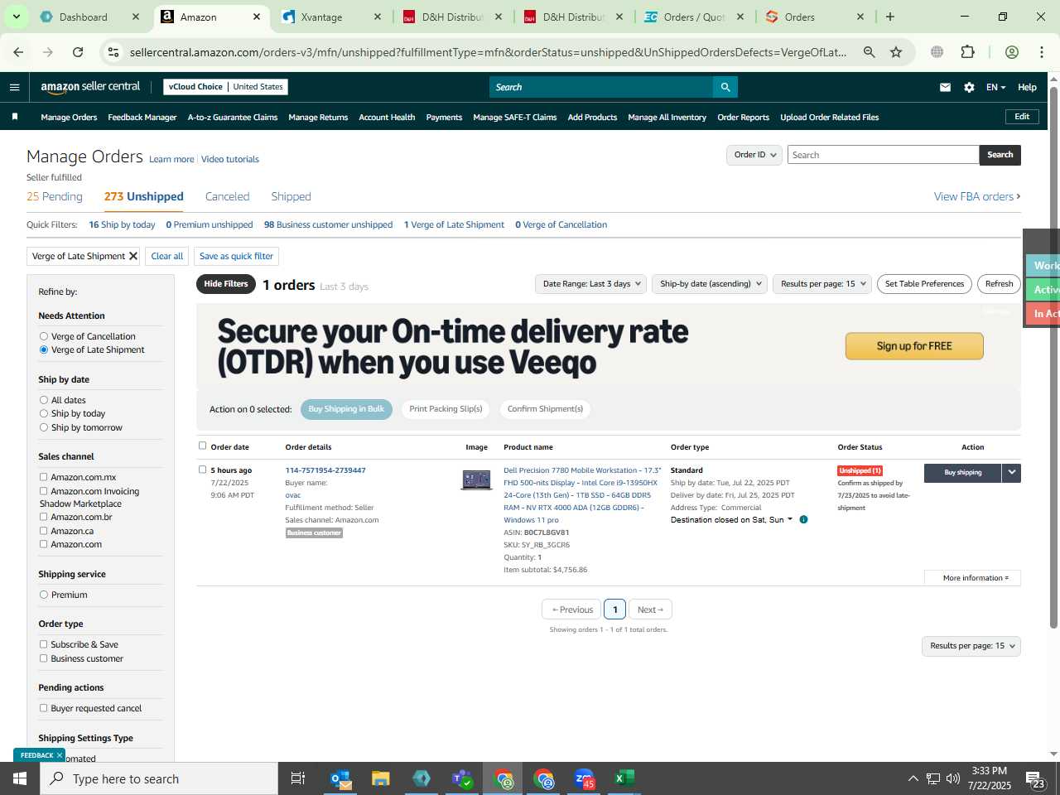Open the Windows Start menu
The image size is (1060, 795).
pos(20,778)
